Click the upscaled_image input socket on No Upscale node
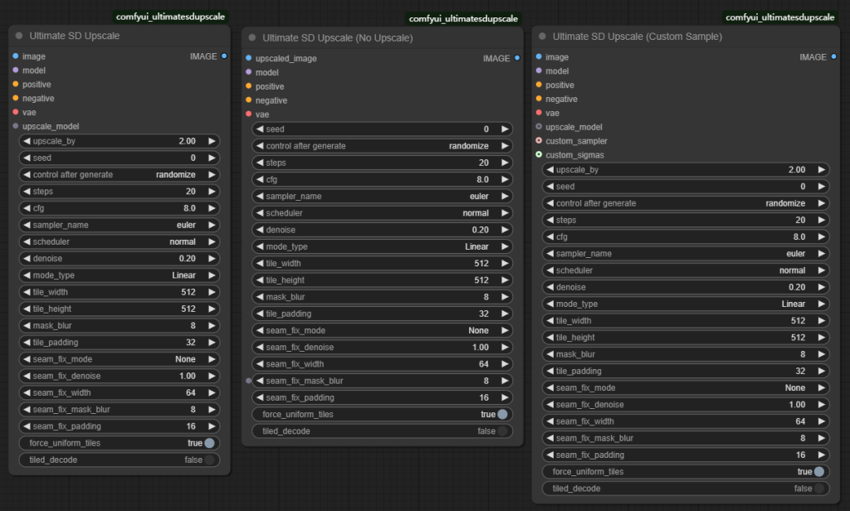 (x=248, y=58)
